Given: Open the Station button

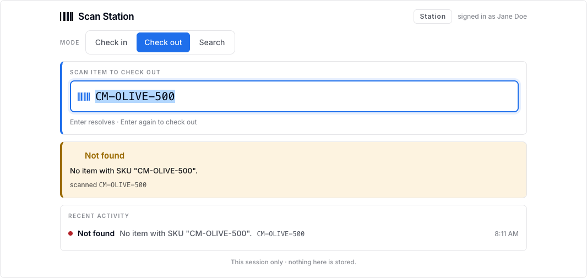Looking at the screenshot, I should [x=433, y=17].
